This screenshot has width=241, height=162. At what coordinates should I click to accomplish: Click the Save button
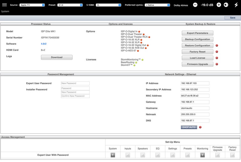tap(232, 18)
